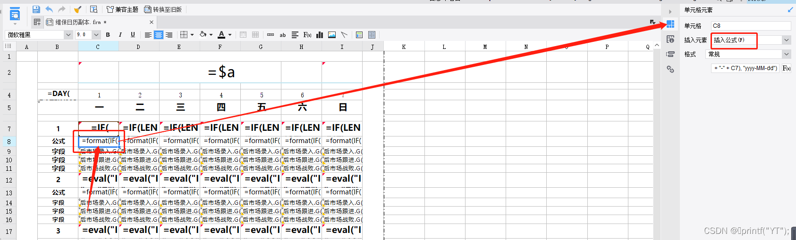The image size is (796, 240).
Task: Select the =$a title cell
Action: [x=220, y=72]
